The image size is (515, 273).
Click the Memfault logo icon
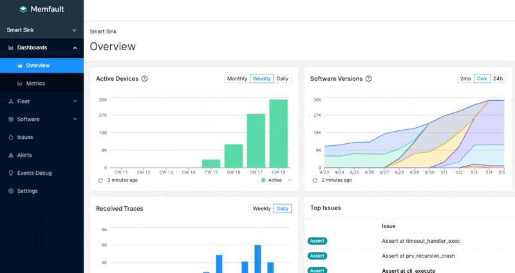click(23, 10)
